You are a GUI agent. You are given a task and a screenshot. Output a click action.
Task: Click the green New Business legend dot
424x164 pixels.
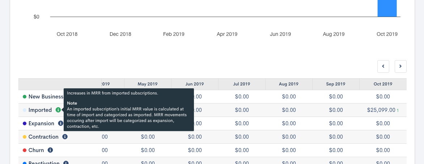coord(25,97)
